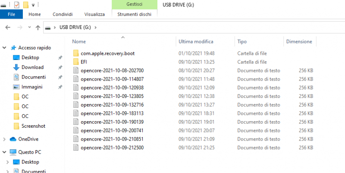The width and height of the screenshot is (345, 173).
Task: Click the Download arrow icon in sidebar
Action: tap(16, 67)
